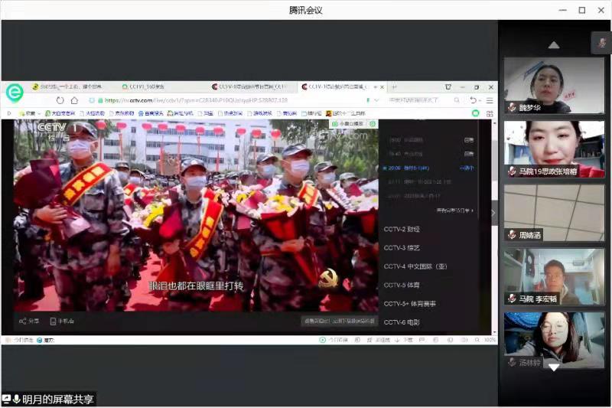Screen dimensions: 612x408
Task: Collapse the participant sidebar with the side arrow
Action: 493,212
